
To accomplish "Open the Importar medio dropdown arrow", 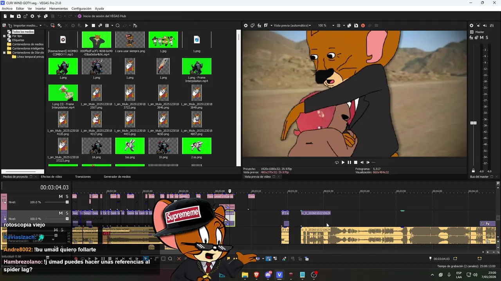I will pos(40,25).
